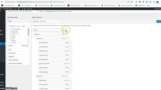Tick the Members checkbox

[10, 40]
